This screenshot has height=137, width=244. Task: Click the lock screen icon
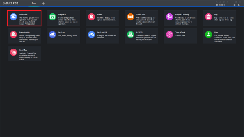(x=220, y=2)
